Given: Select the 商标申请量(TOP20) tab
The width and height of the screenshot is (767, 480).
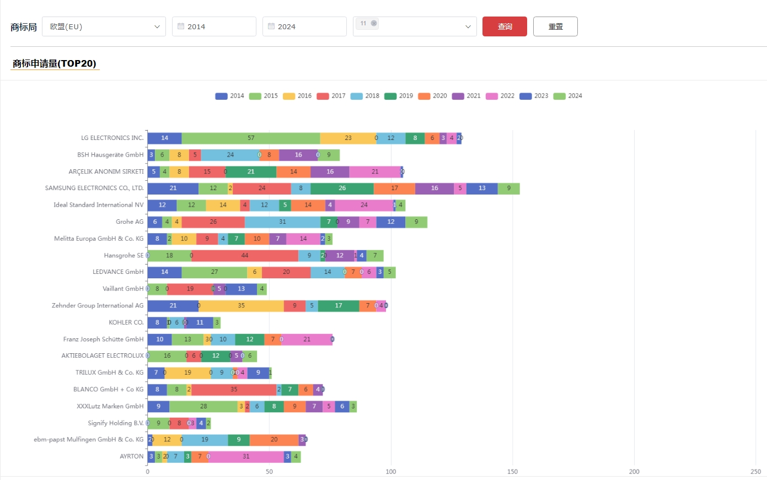Looking at the screenshot, I should [x=55, y=63].
